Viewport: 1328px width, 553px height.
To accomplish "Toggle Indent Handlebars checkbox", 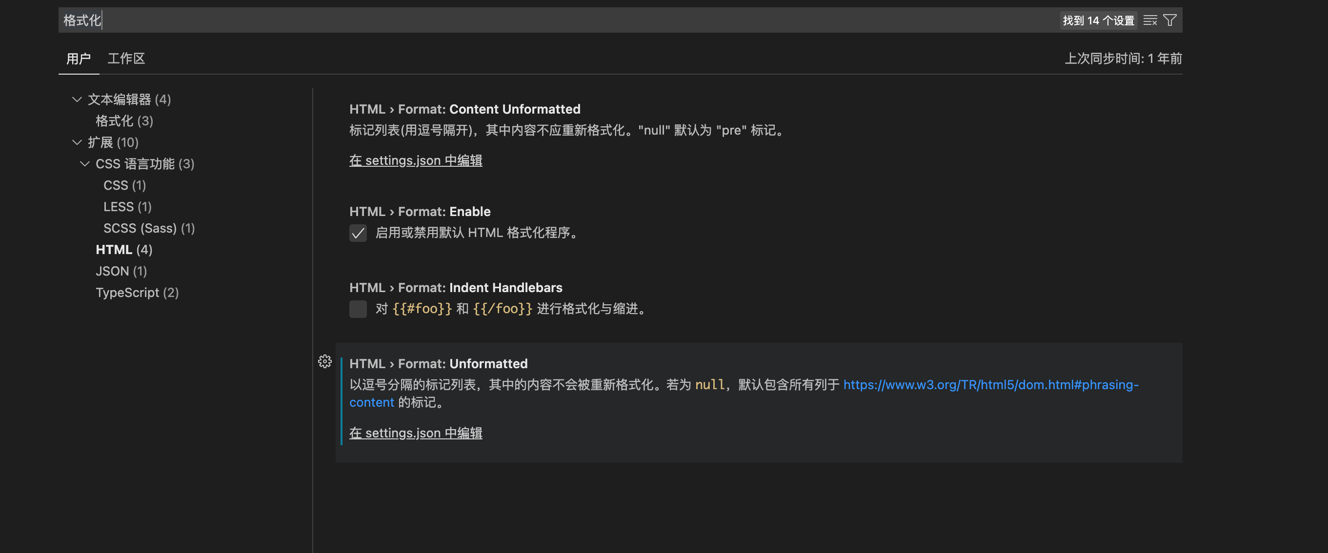I will click(x=358, y=309).
